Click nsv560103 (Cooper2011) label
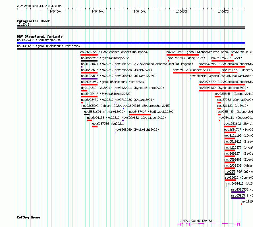The width and height of the screenshot is (253, 227). [x=191, y=70]
